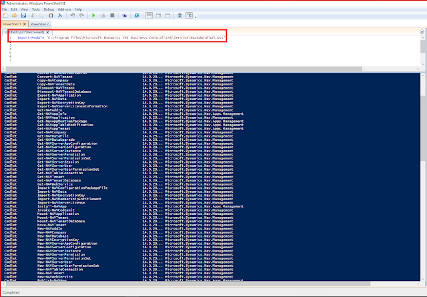
Task: Open the Debug menu
Action: tap(49, 9)
